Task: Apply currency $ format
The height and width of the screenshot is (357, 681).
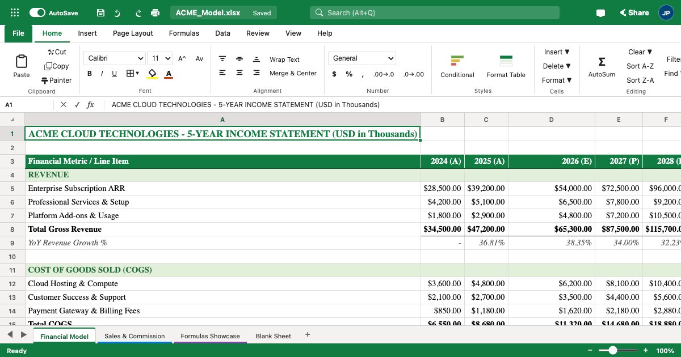Action: click(x=334, y=74)
